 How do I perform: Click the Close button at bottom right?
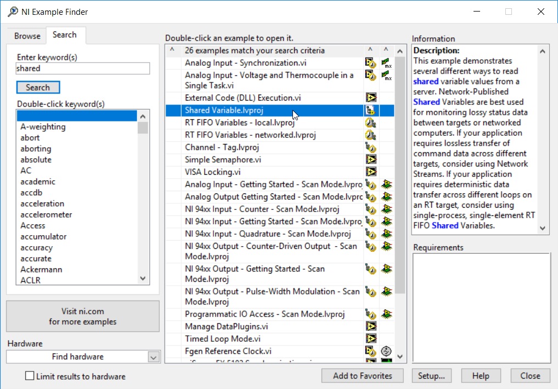530,376
